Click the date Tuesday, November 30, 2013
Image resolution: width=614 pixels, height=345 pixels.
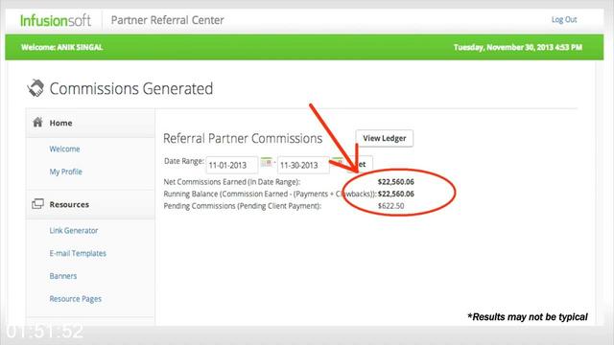[518, 47]
